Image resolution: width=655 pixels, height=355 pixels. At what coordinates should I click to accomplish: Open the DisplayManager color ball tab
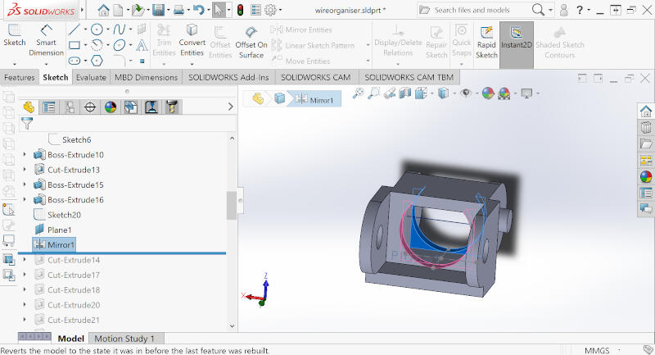[111, 107]
